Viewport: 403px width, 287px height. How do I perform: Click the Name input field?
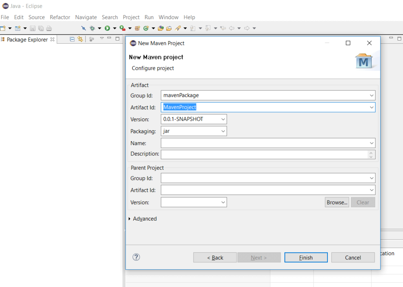(x=256, y=143)
